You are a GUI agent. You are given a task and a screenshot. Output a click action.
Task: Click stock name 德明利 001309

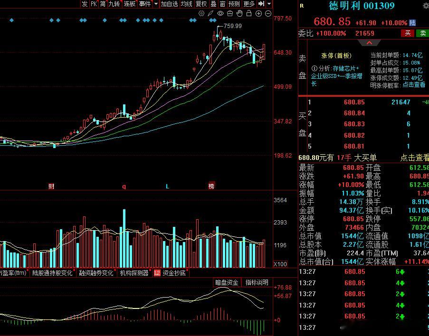click(x=362, y=6)
